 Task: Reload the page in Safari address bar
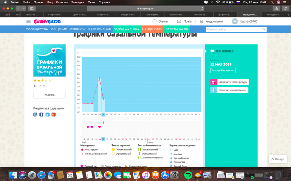point(202,8)
